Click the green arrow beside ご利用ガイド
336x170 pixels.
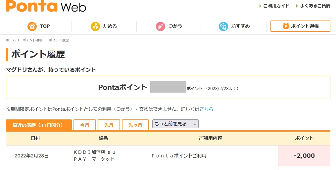point(260,6)
